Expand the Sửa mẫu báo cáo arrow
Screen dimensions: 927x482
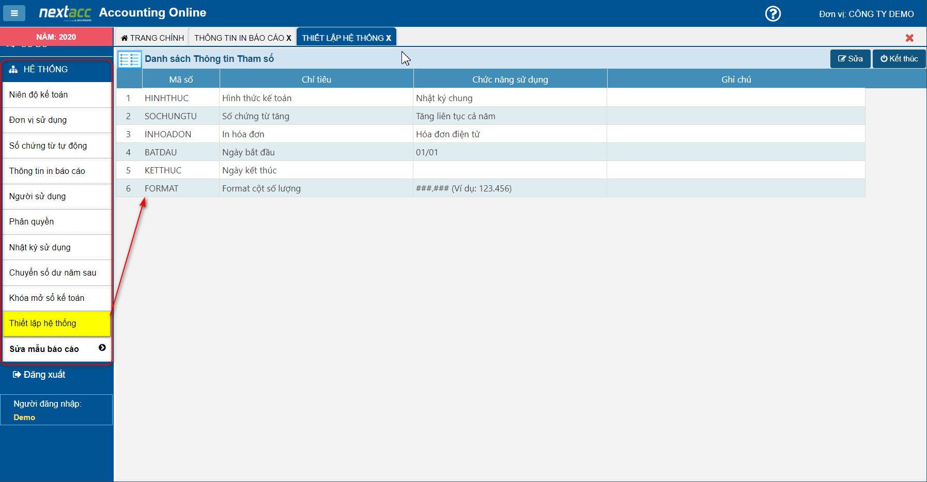click(x=102, y=348)
